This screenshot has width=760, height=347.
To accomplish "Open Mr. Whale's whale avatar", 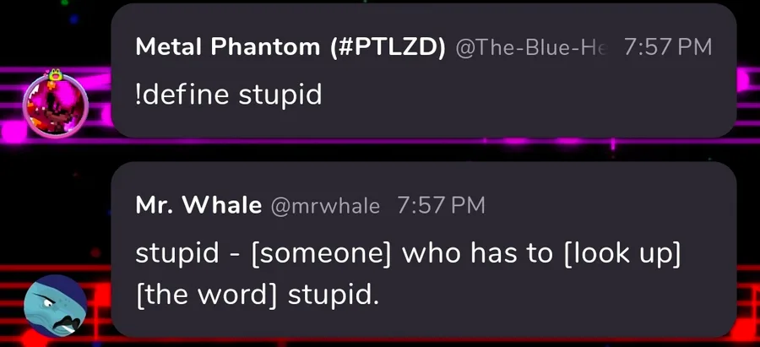I will (x=56, y=306).
